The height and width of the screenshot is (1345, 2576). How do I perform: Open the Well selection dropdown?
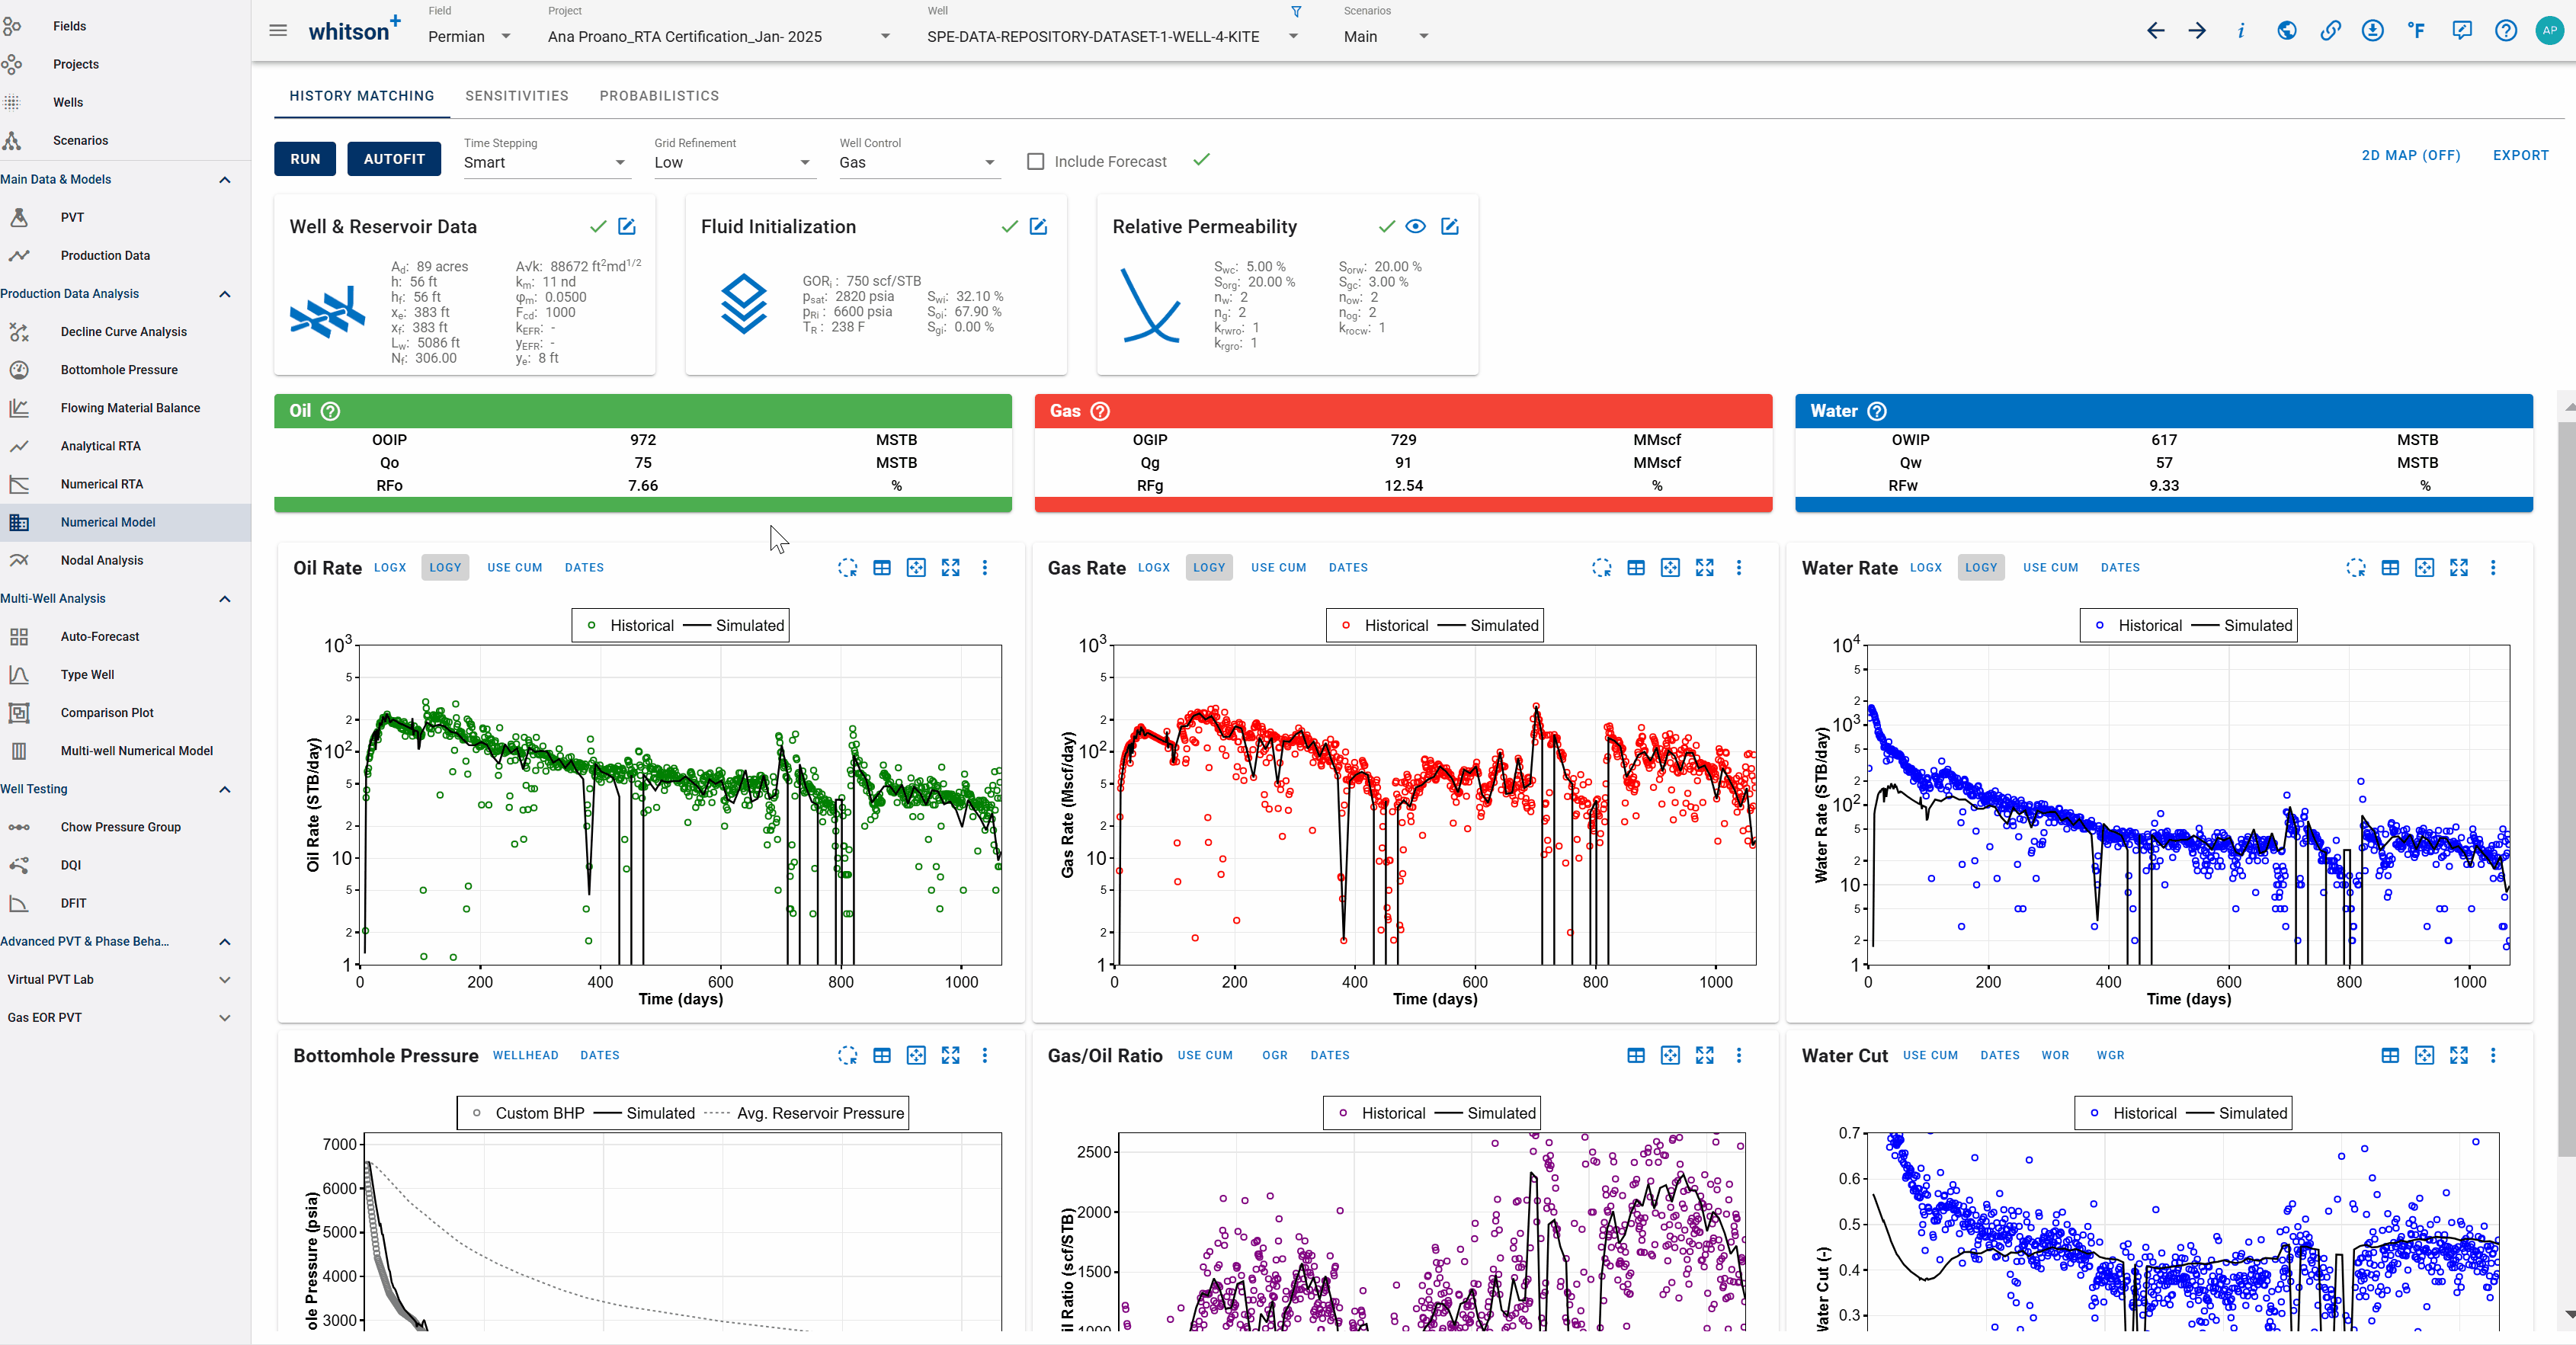coord(1113,36)
